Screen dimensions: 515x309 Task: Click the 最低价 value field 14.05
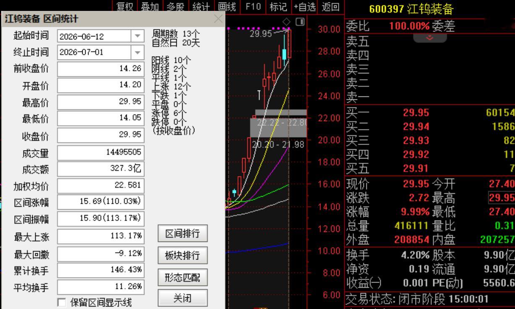[x=100, y=118]
